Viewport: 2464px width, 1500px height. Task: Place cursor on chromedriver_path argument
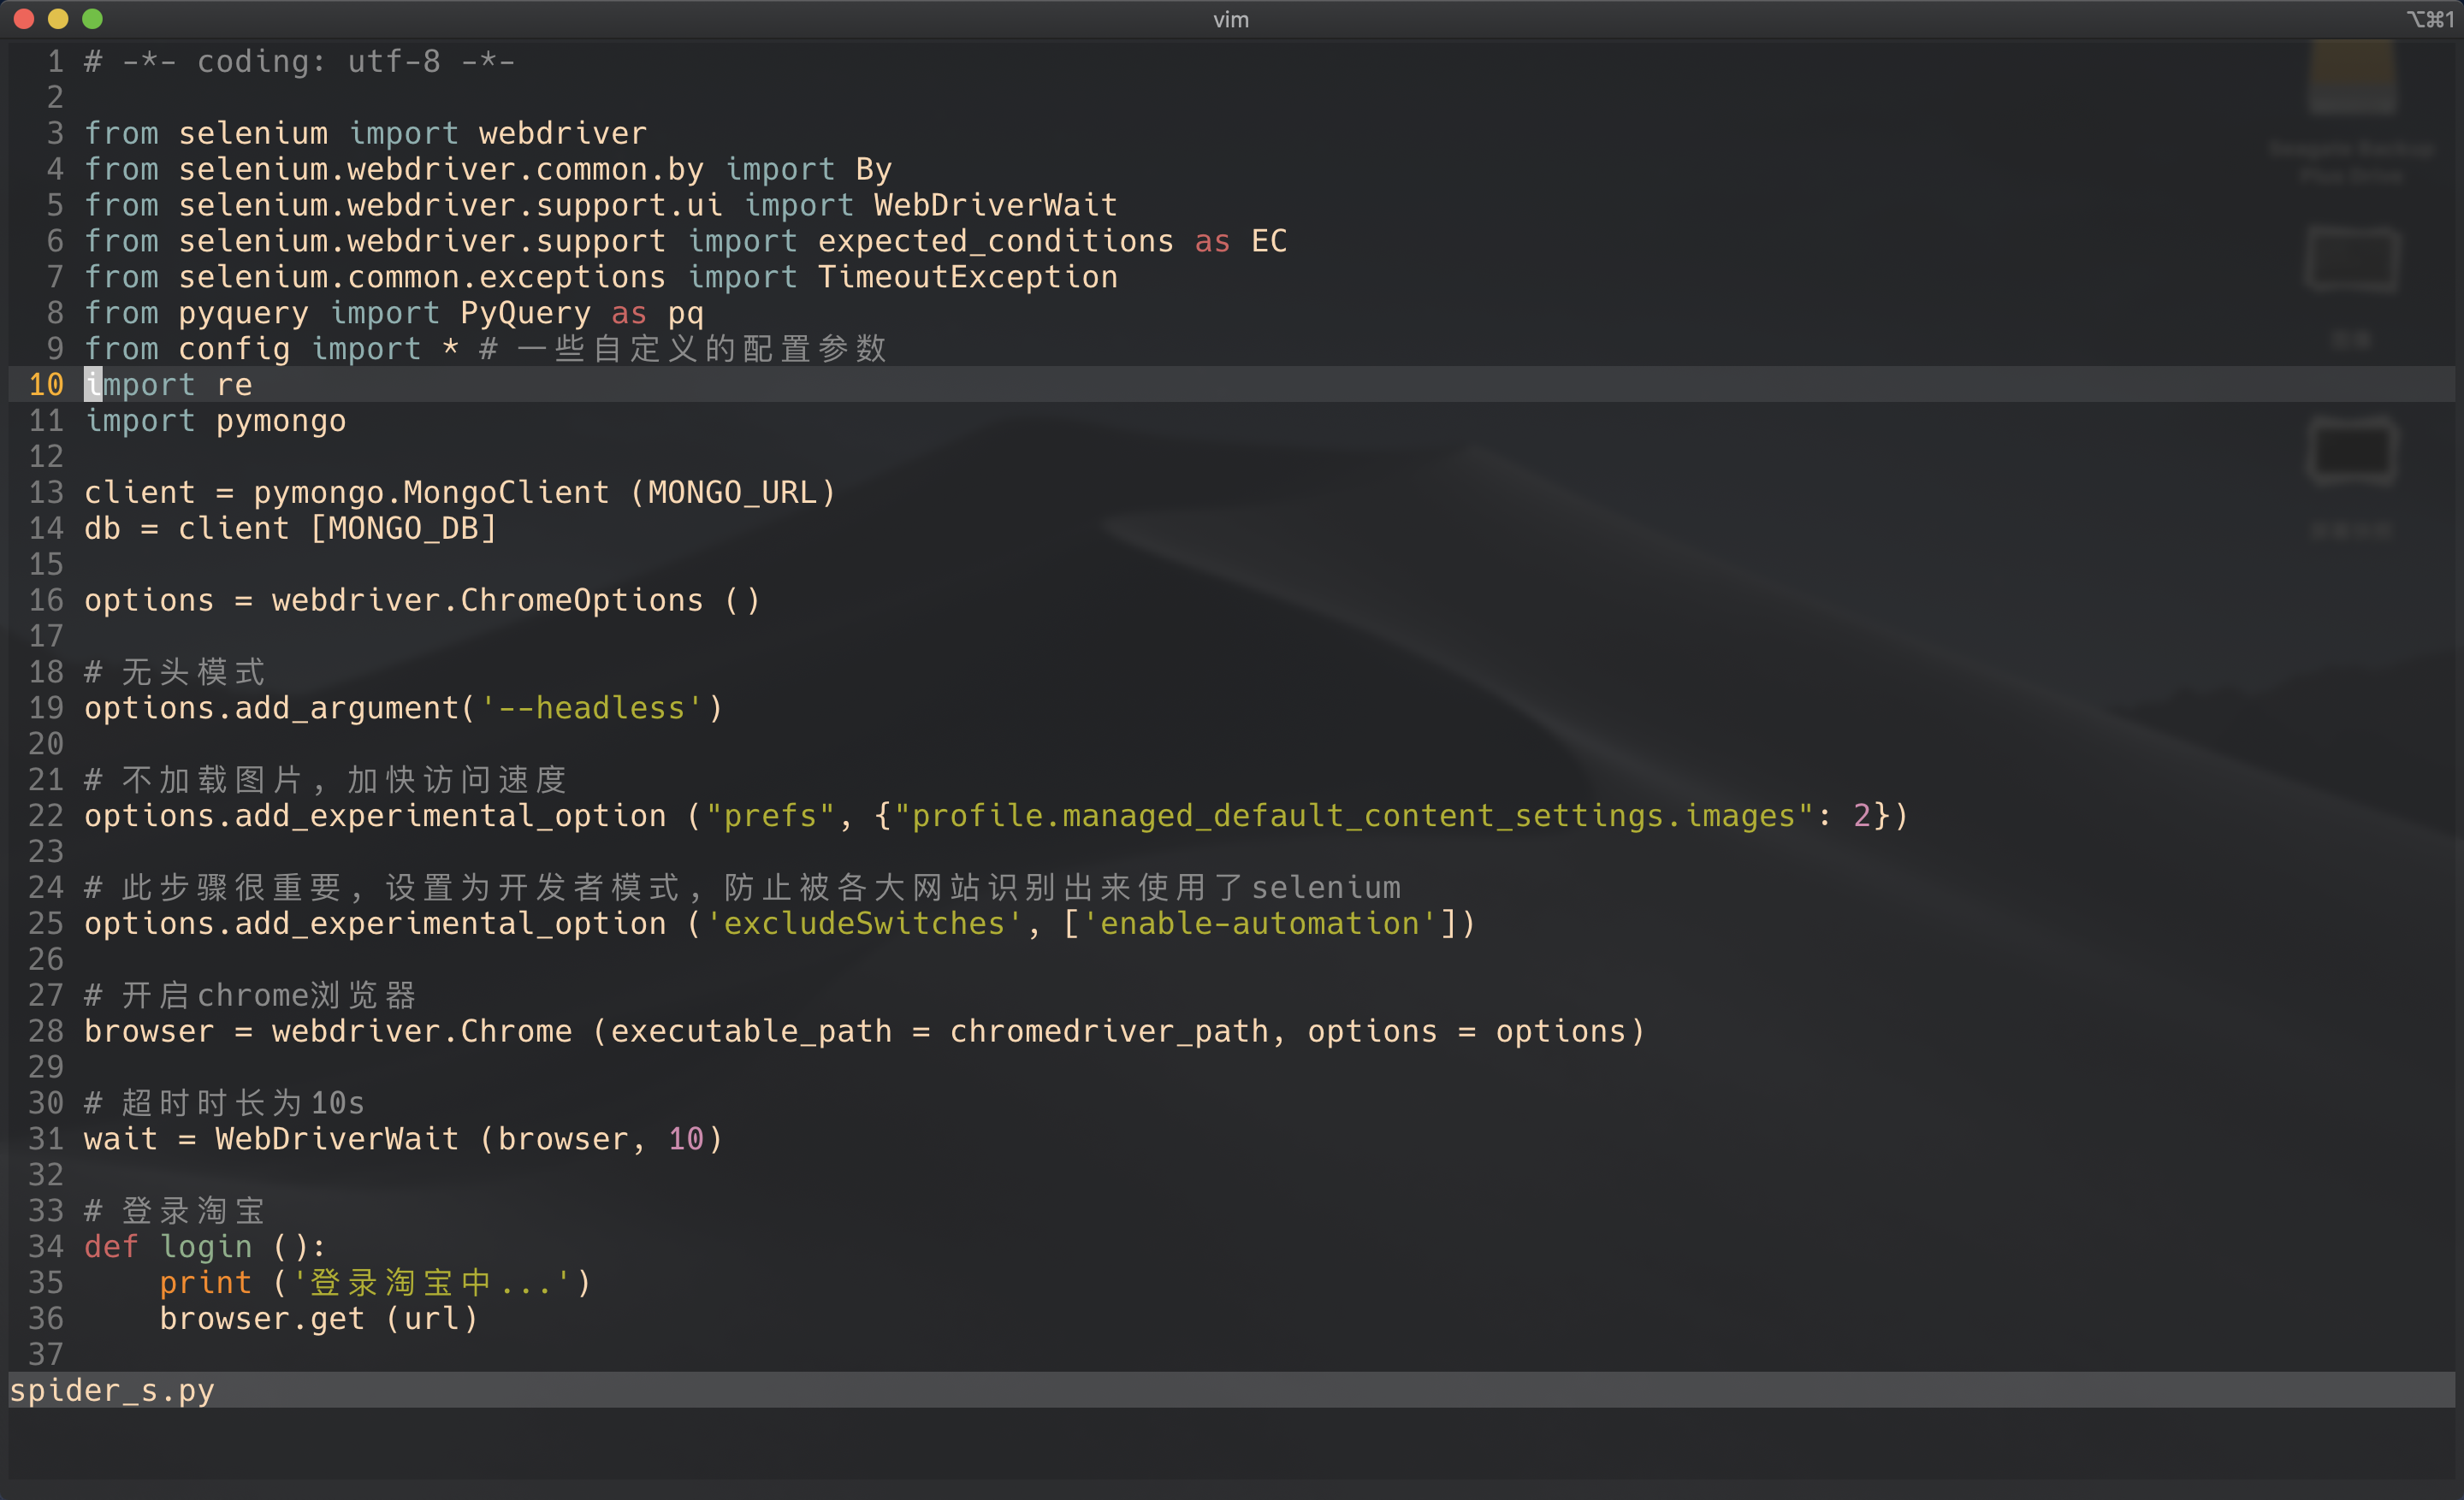coord(1109,1032)
